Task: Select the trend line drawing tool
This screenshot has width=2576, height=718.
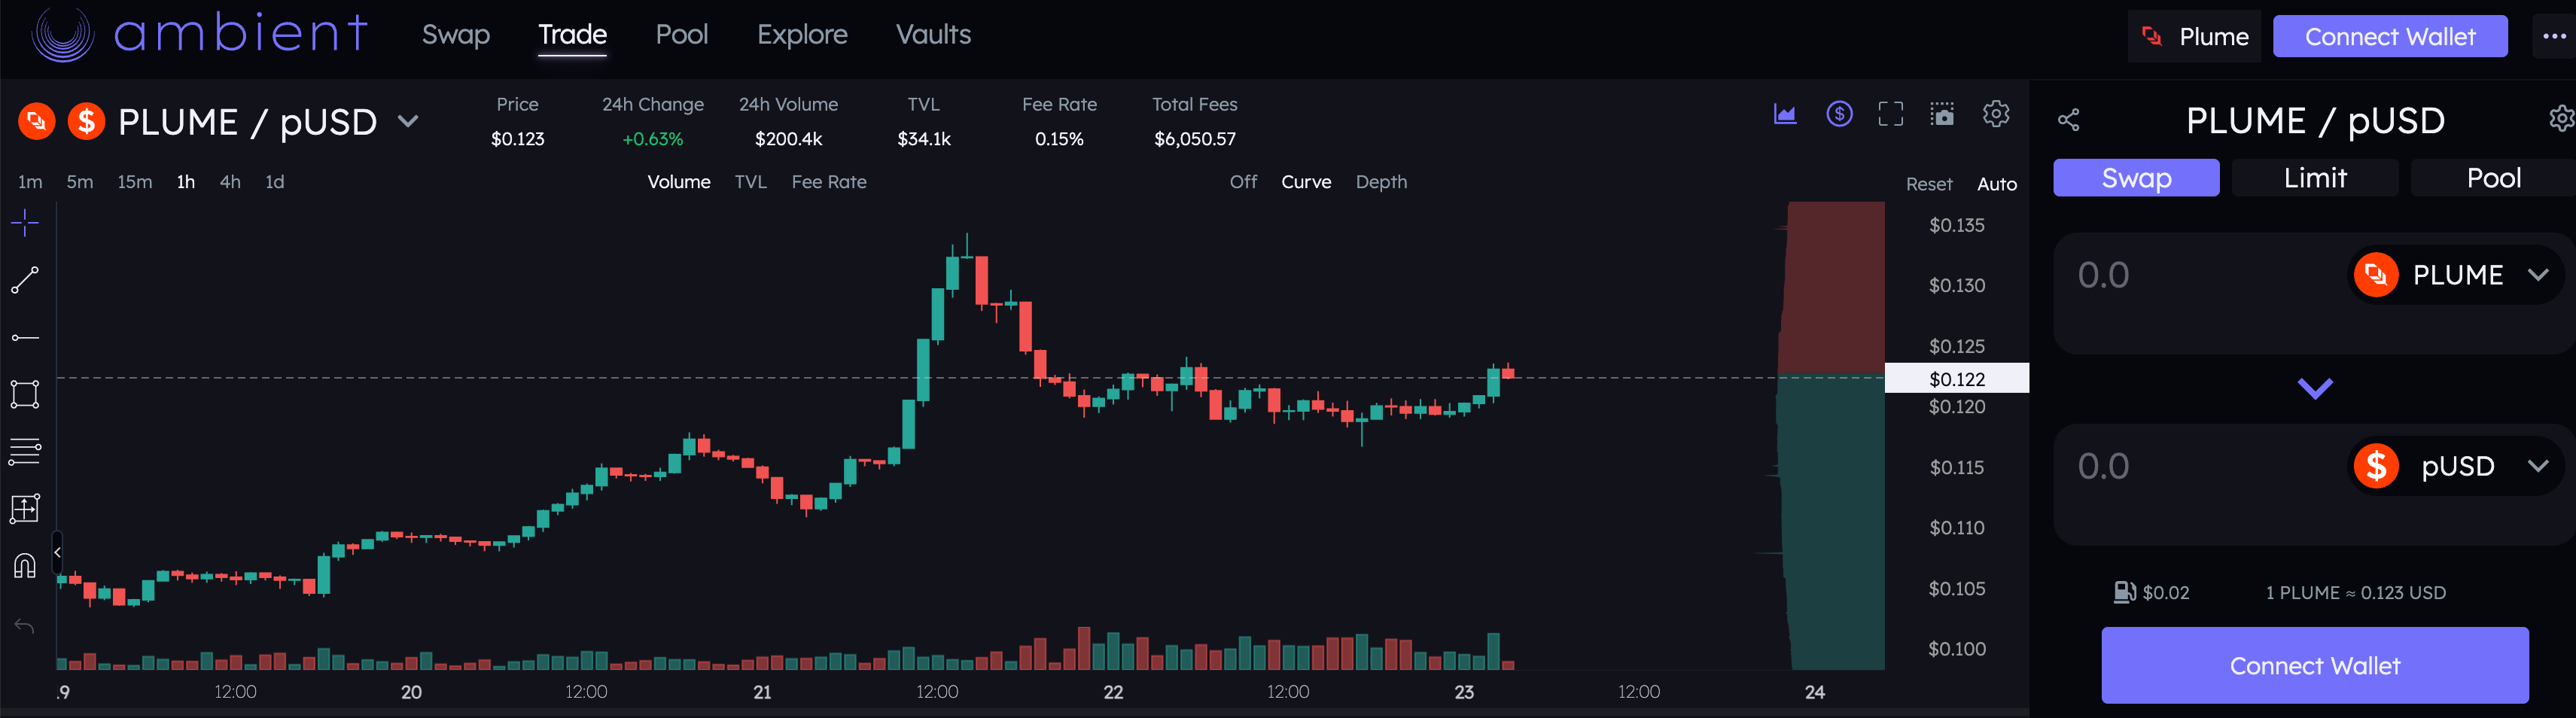Action: click(x=25, y=280)
